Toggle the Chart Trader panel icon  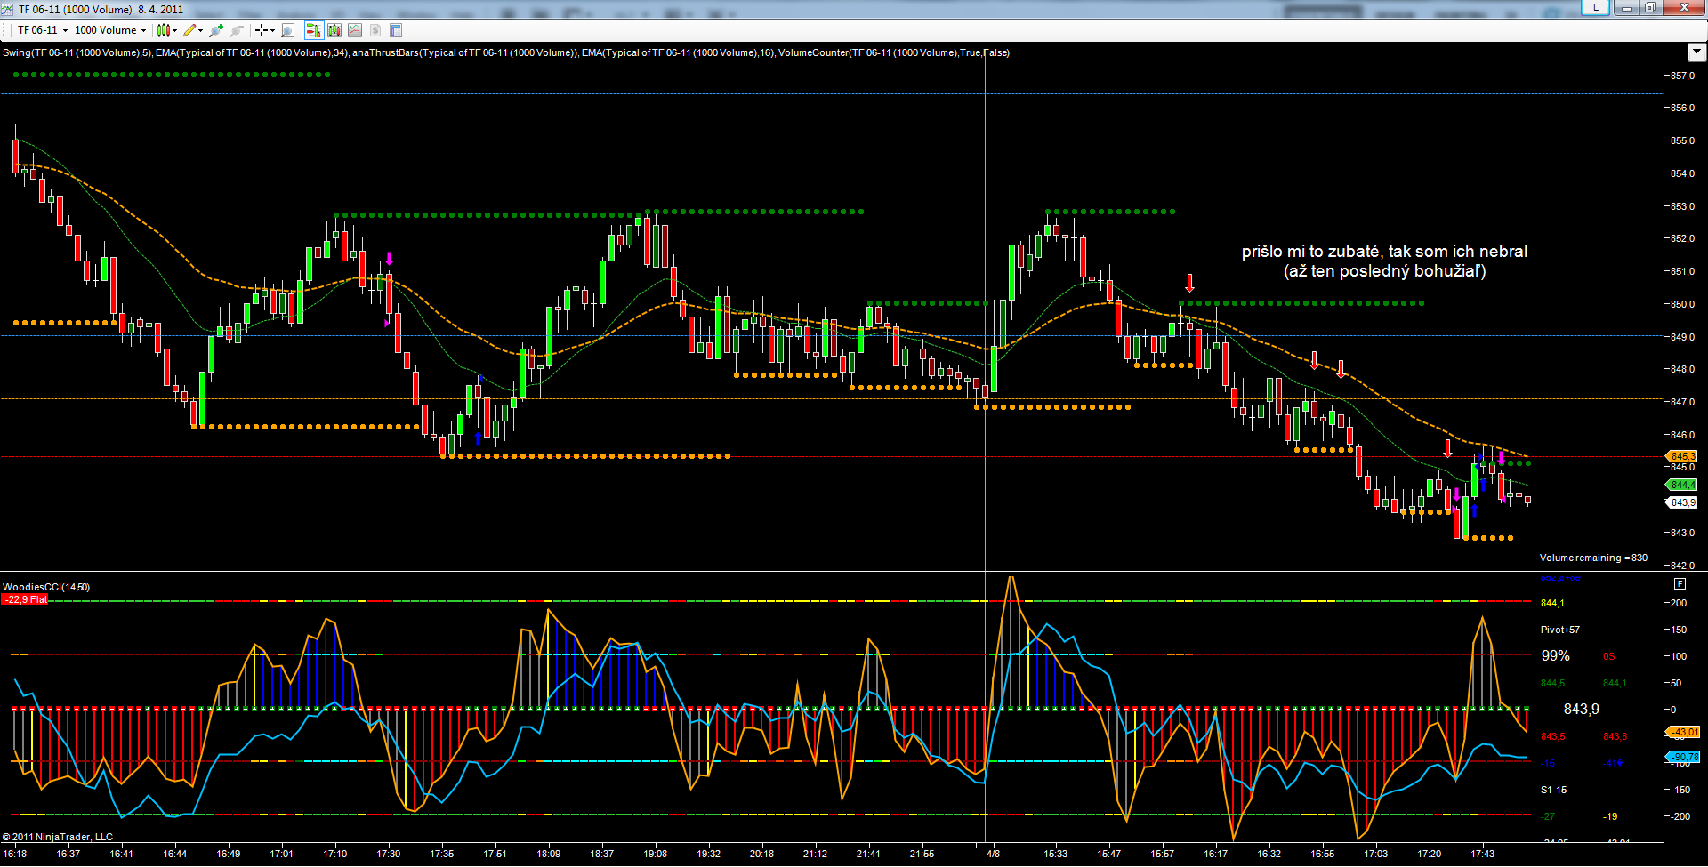tap(313, 30)
